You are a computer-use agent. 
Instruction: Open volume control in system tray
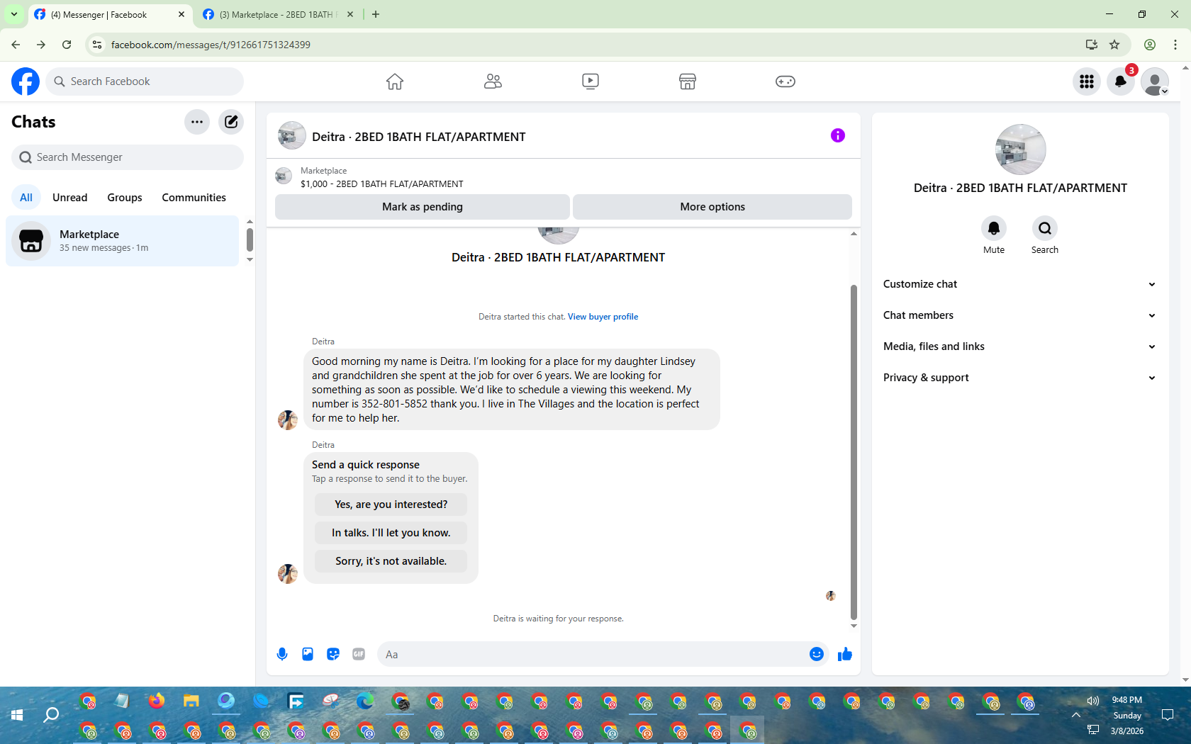(x=1093, y=700)
